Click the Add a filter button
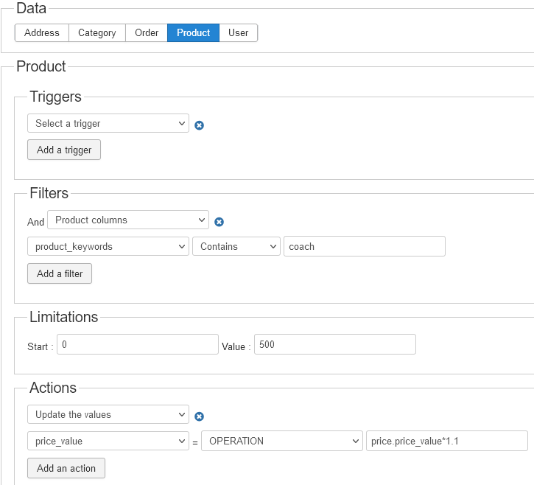The width and height of the screenshot is (534, 485). 60,273
